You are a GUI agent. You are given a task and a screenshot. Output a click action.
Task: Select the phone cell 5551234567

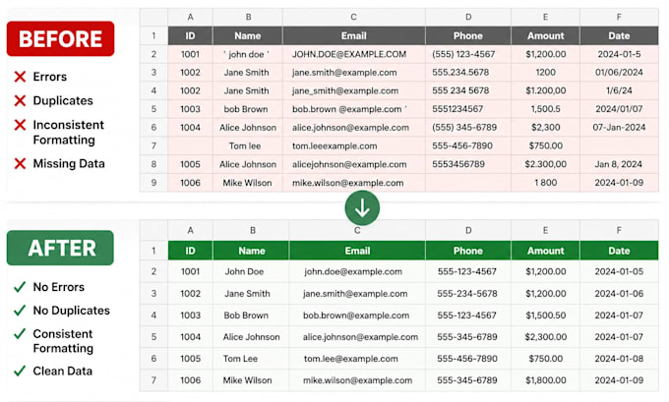click(x=468, y=109)
